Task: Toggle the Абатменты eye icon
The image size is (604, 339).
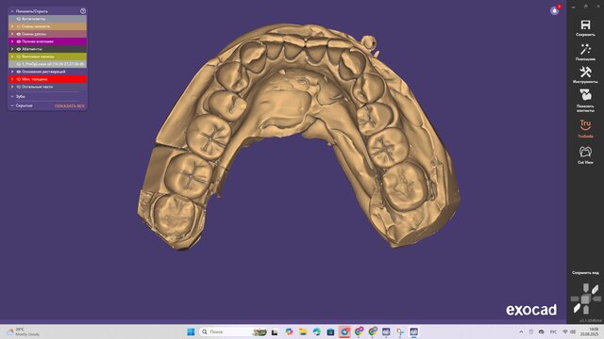Action: click(19, 49)
